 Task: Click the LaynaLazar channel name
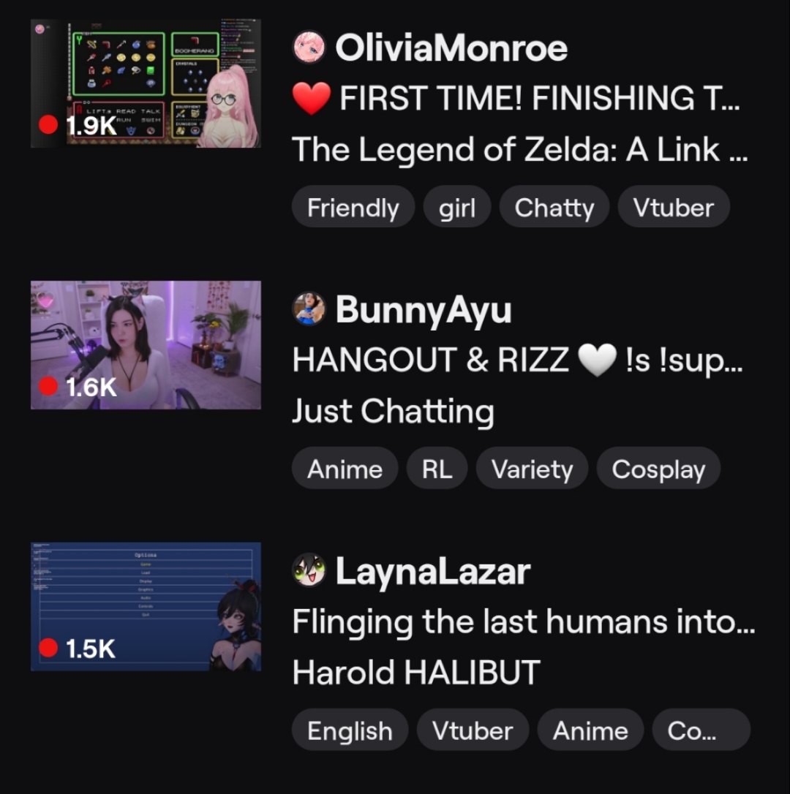pyautogui.click(x=433, y=572)
